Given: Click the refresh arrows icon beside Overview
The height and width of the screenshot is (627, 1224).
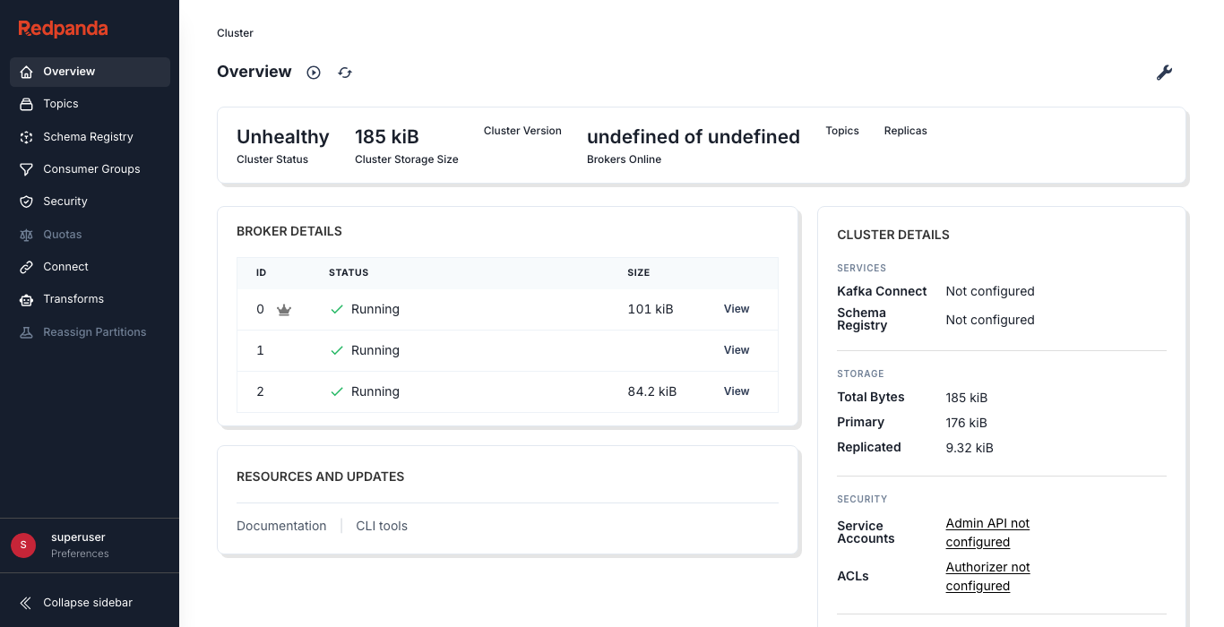Looking at the screenshot, I should pyautogui.click(x=345, y=73).
